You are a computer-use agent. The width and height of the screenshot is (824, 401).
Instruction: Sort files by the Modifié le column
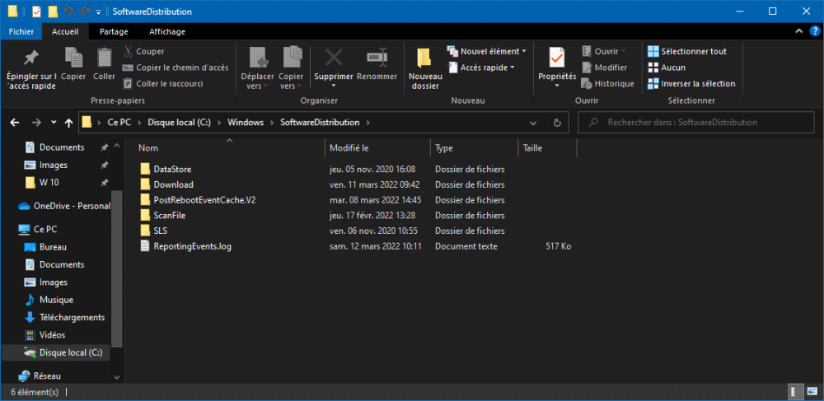point(349,148)
